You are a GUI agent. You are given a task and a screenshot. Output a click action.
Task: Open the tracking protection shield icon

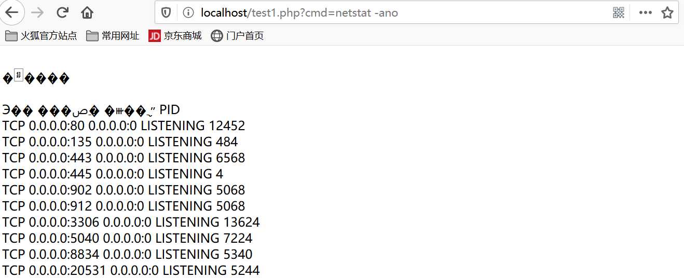[166, 12]
